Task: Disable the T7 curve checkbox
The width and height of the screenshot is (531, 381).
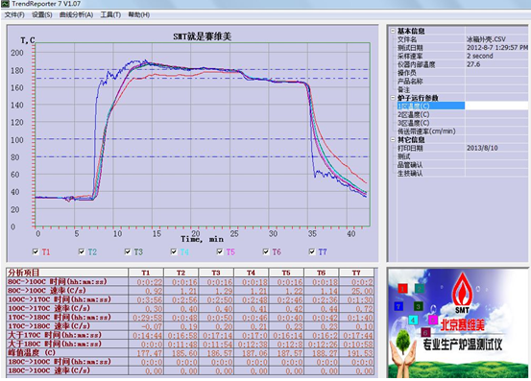Action: pos(312,251)
